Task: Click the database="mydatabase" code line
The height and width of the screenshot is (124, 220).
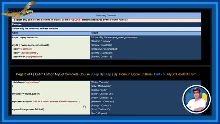Action: [26, 82]
